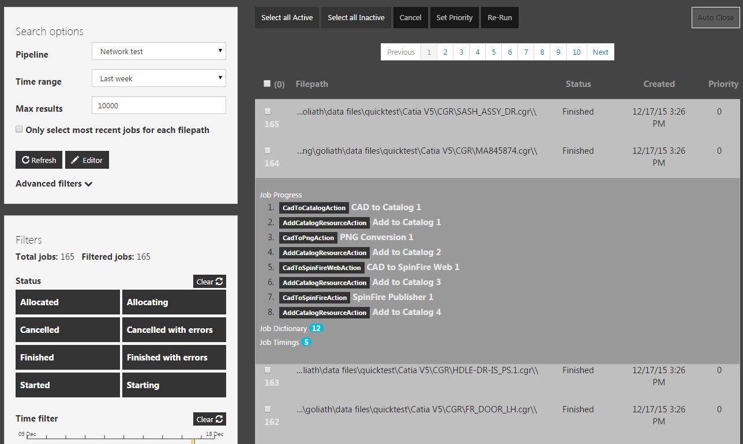
Task: Click the CadToSpinFireWebAction step label
Action: [322, 268]
